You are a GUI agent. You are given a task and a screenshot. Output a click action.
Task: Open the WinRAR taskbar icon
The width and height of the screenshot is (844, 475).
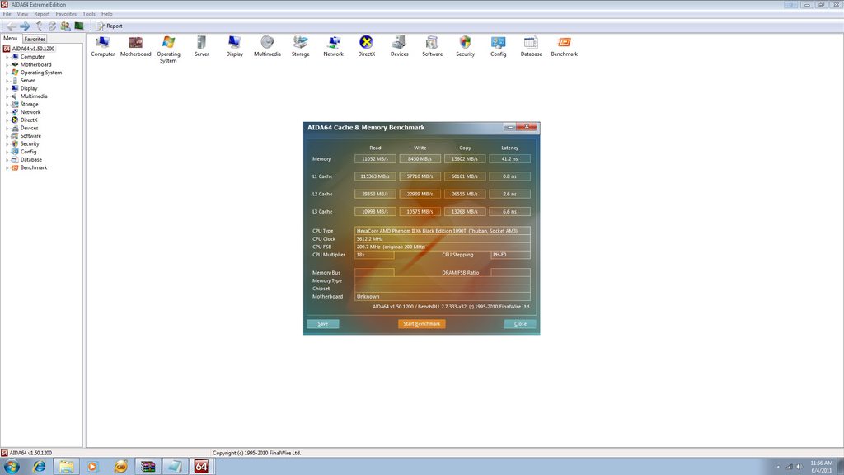point(148,467)
